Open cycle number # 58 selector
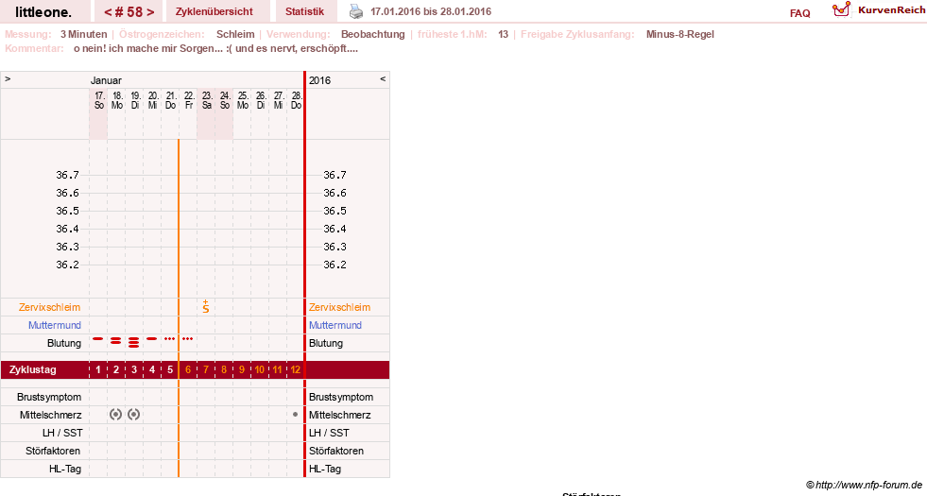 click(x=129, y=11)
